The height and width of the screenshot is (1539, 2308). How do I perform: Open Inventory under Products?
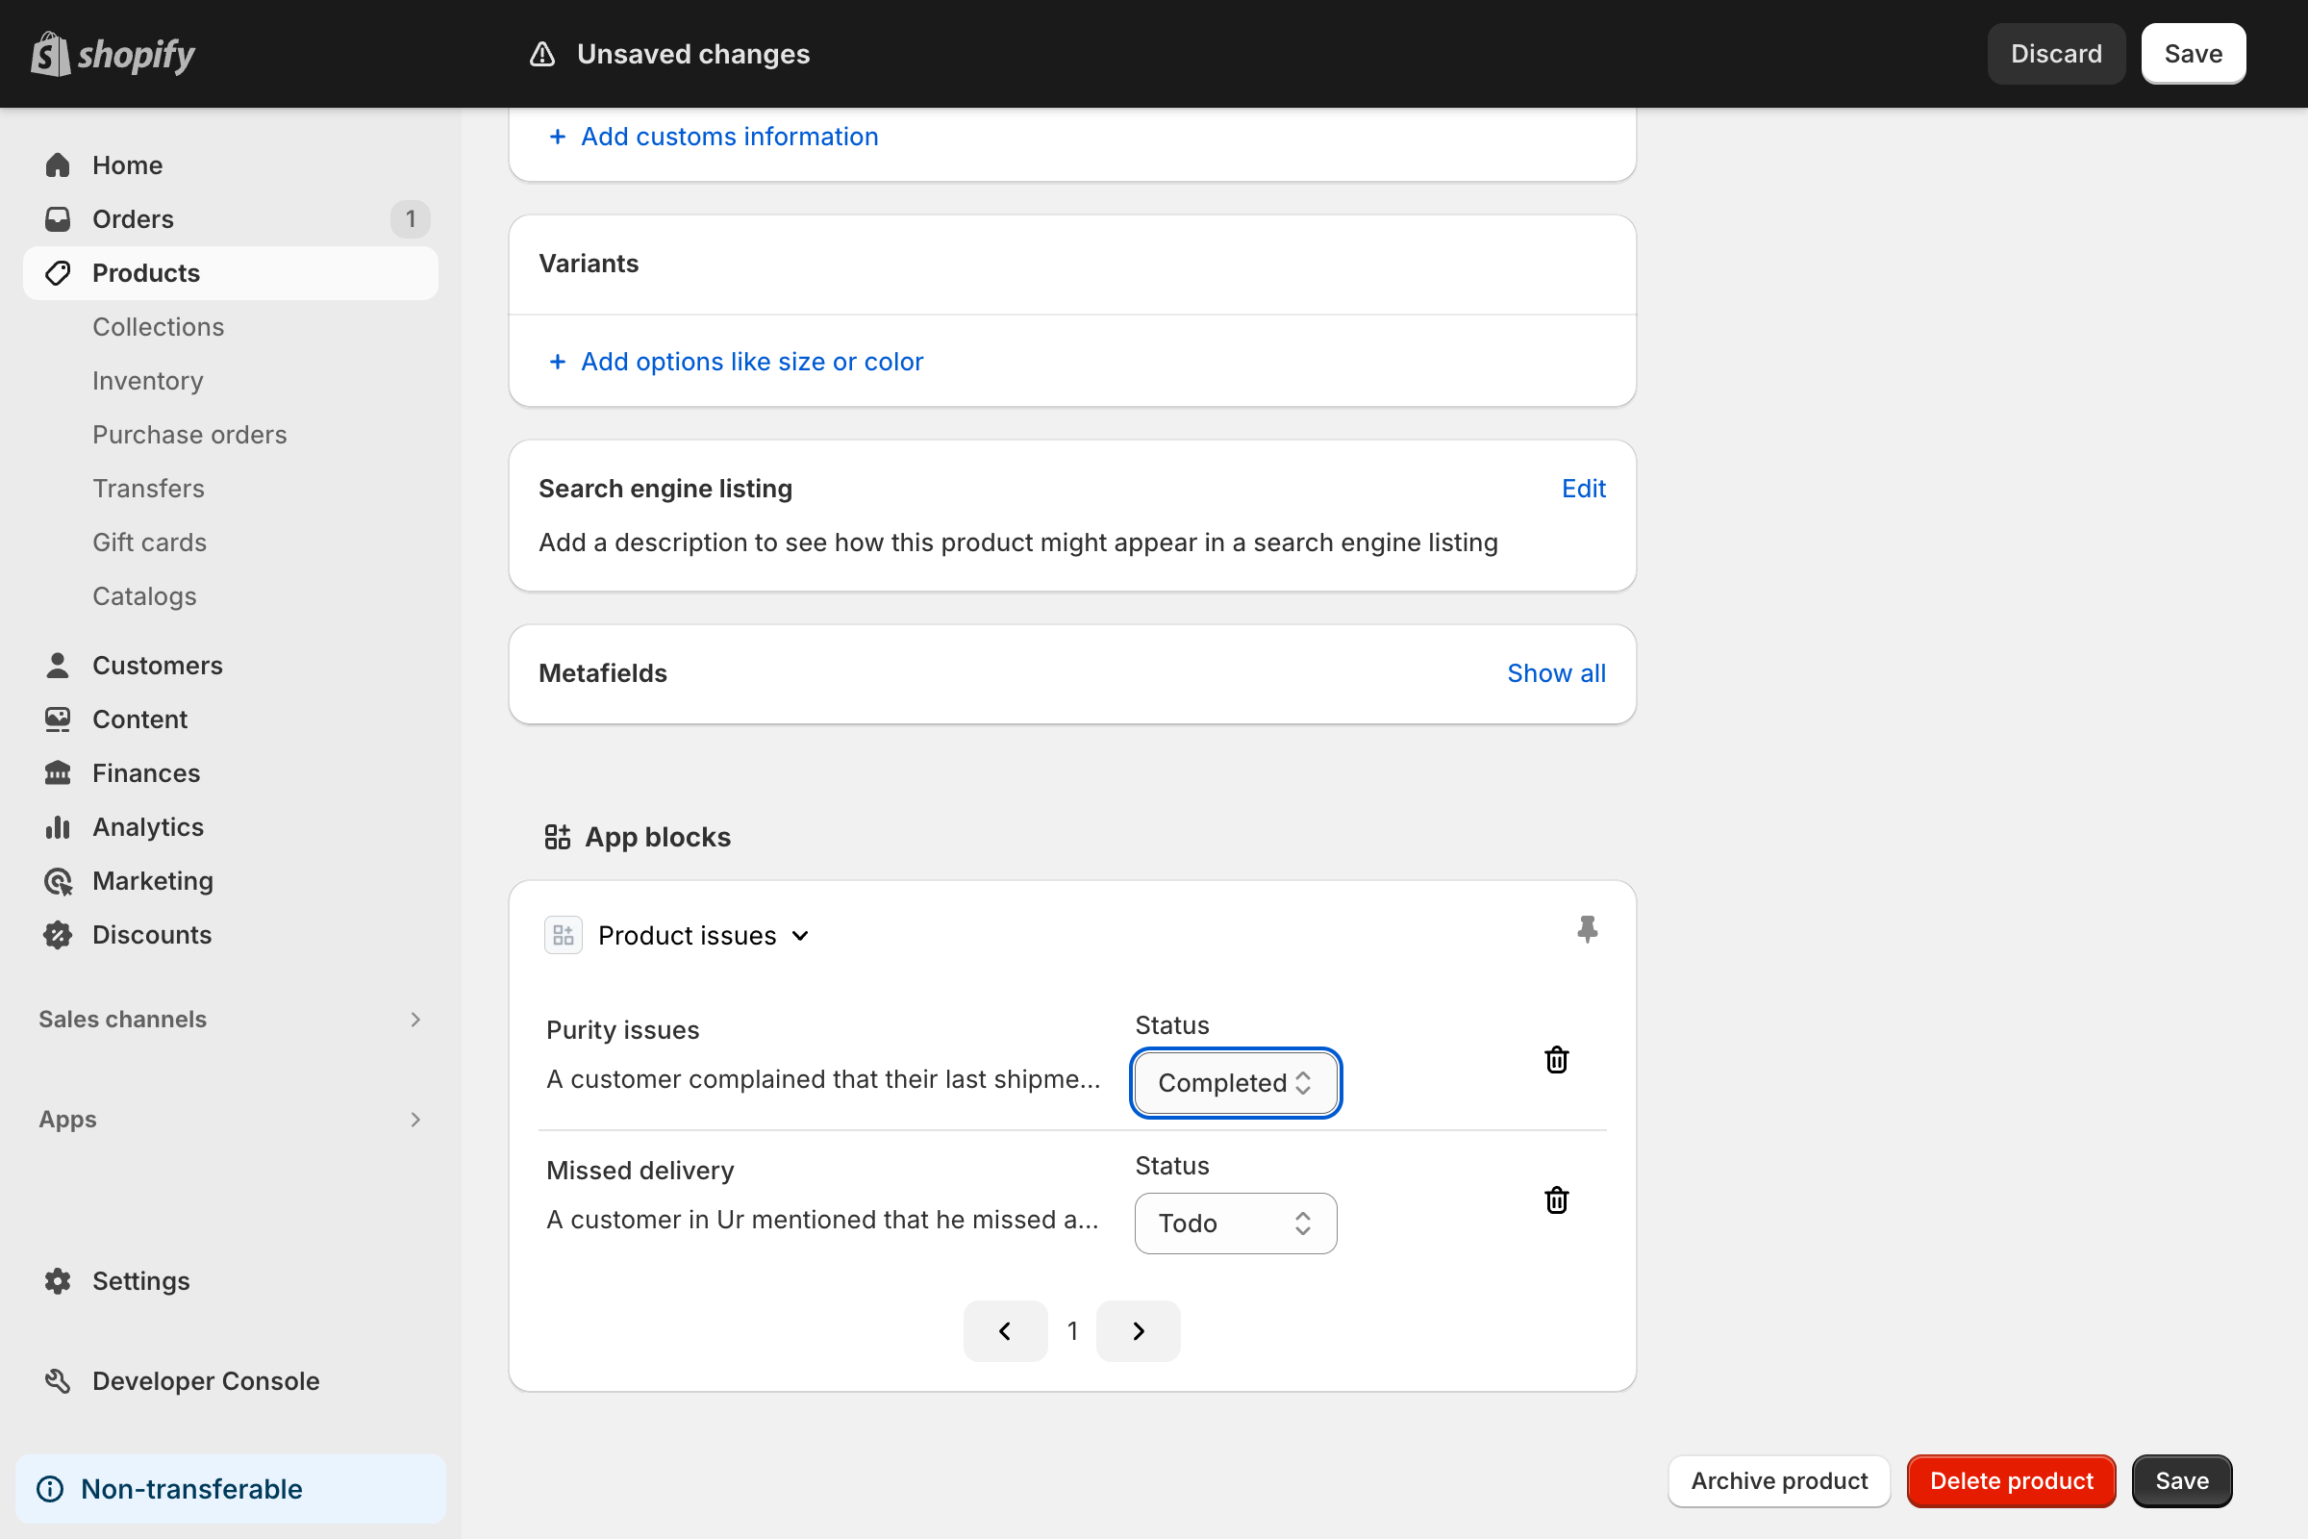[148, 381]
